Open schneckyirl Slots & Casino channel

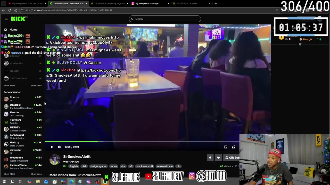pos(22,136)
